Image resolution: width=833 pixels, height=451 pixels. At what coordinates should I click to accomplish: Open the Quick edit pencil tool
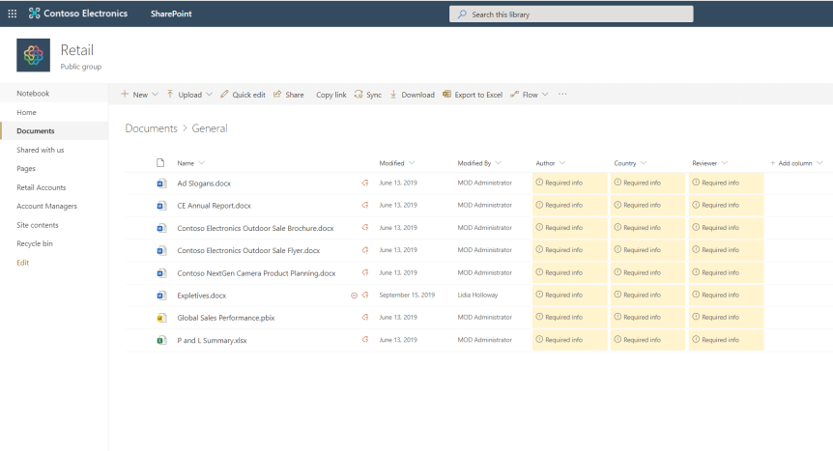tap(224, 95)
